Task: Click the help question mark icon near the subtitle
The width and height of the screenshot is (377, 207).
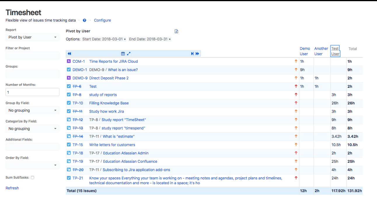Action: [84, 20]
